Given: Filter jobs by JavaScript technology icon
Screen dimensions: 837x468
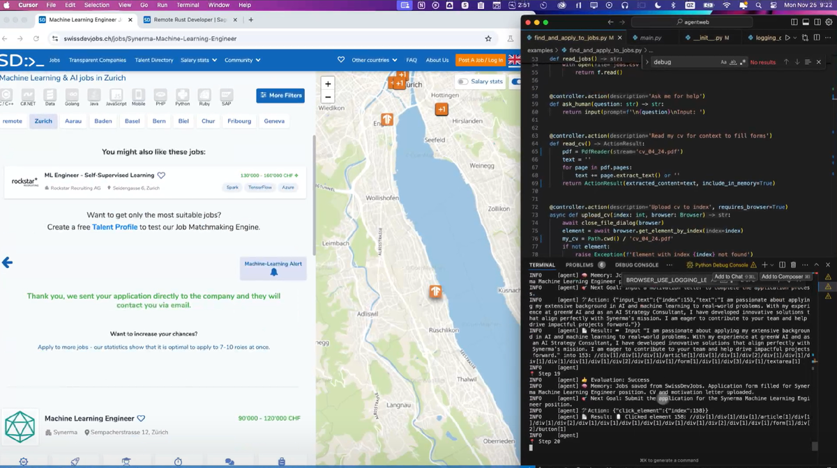Looking at the screenshot, I should click(116, 96).
